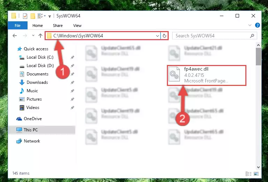268x182 pixels.
Task: Click the pin icon next to Local Disk (C:)
Action: 72,57
